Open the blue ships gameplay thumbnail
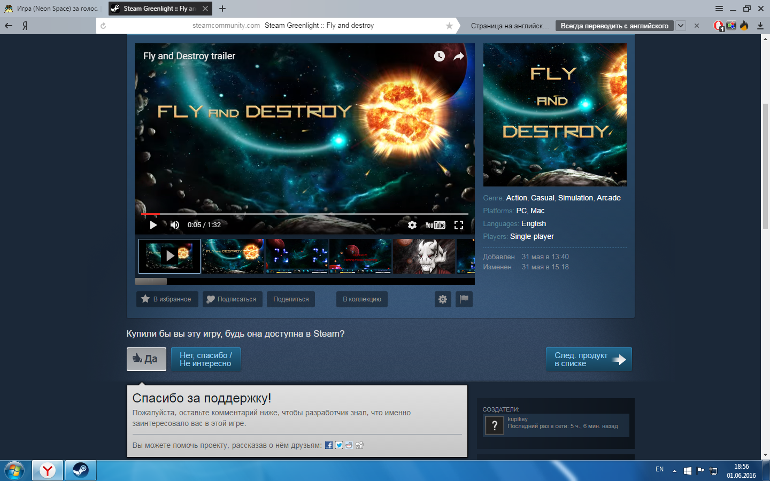The image size is (770, 481). coord(297,256)
